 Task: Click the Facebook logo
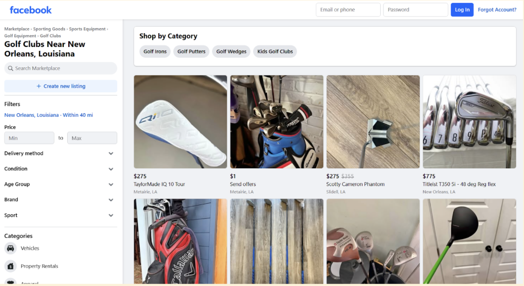pos(31,9)
